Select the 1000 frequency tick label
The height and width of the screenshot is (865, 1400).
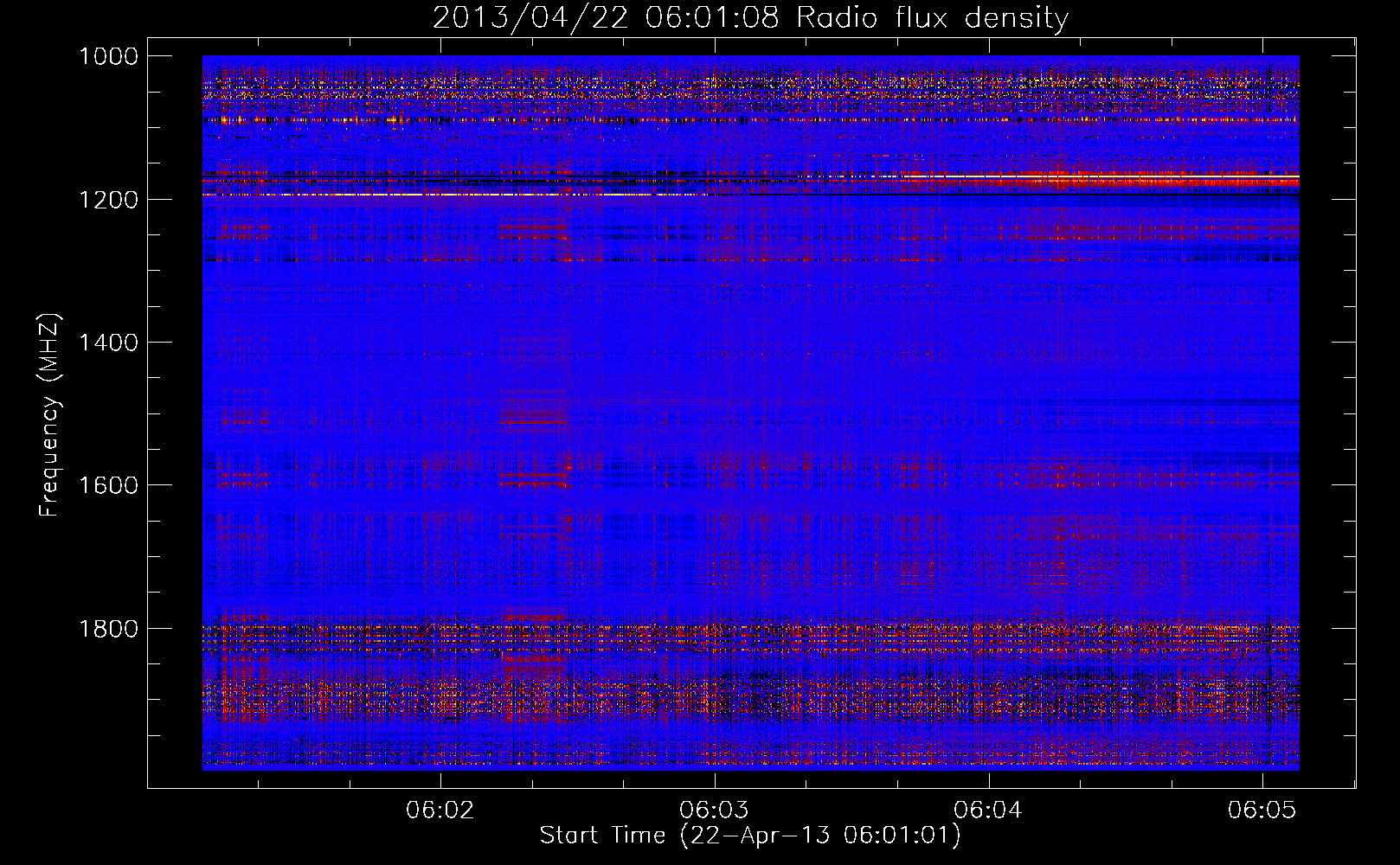[x=108, y=56]
